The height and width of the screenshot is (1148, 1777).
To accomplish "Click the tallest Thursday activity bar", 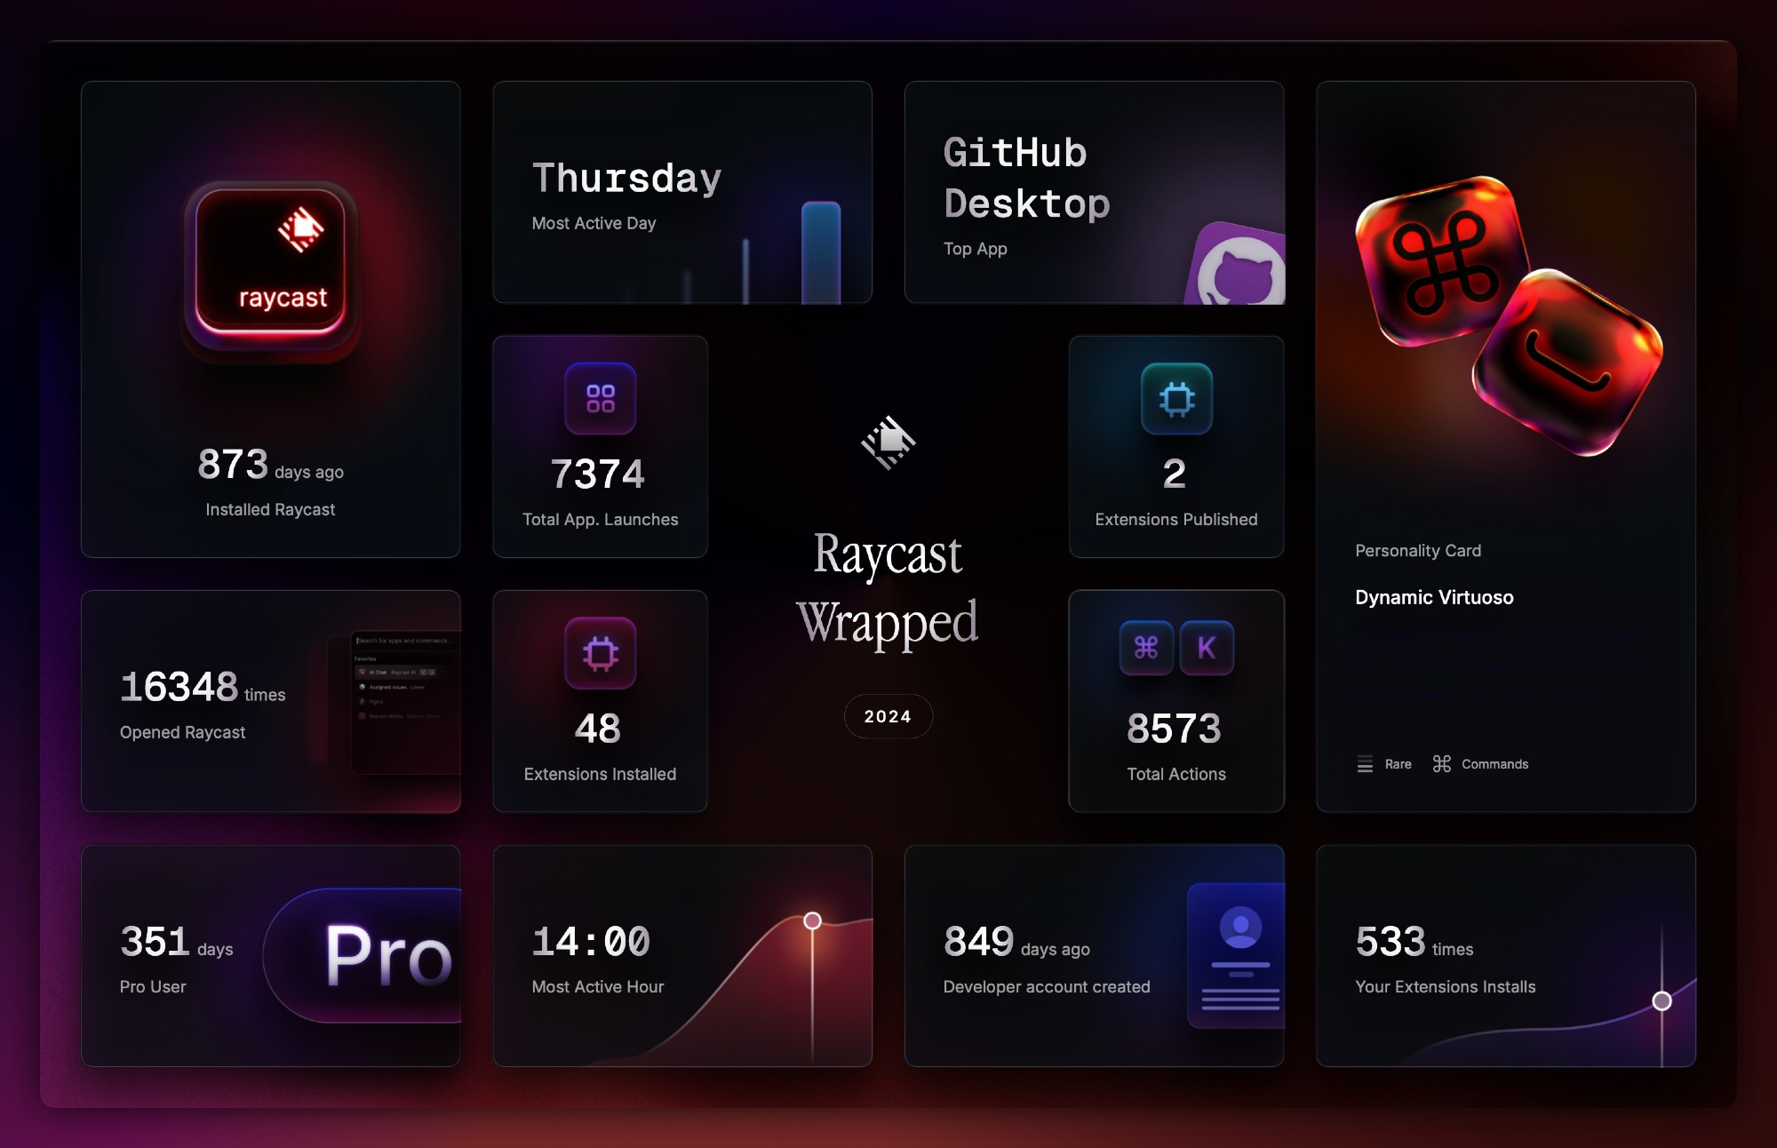I will [820, 253].
